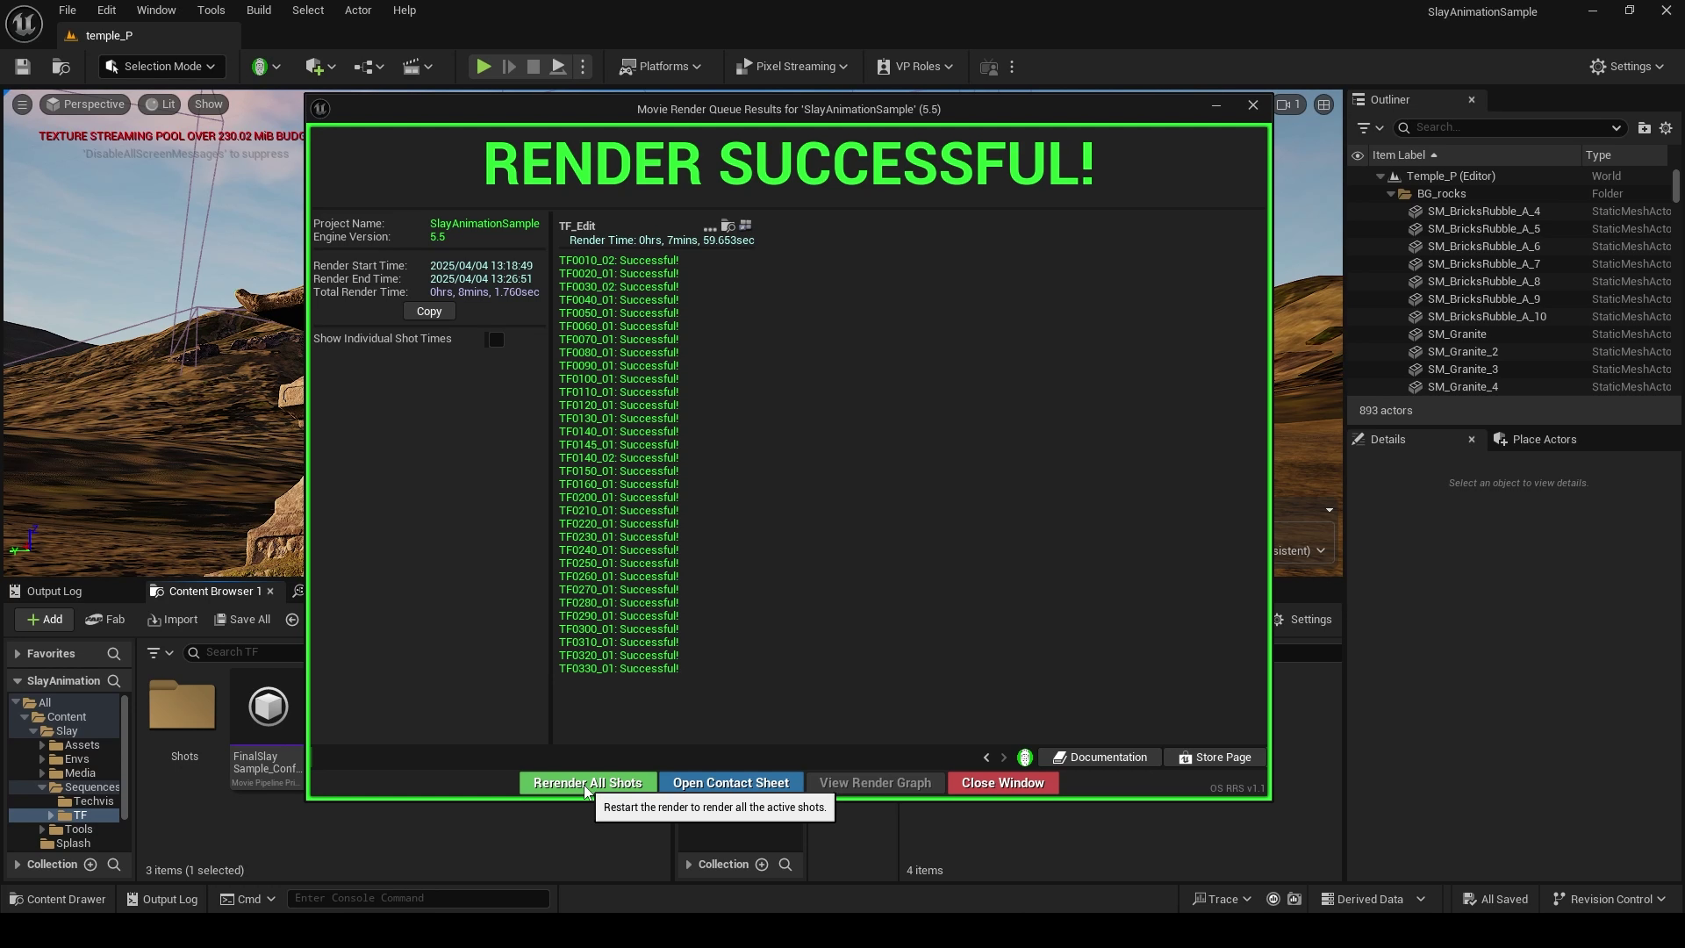The width and height of the screenshot is (1685, 948).
Task: Open the Outliner filter dropdown
Action: (1369, 128)
